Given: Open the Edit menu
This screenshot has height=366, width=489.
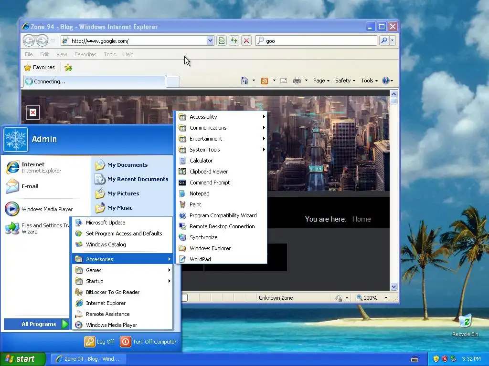Looking at the screenshot, I should pos(44,54).
